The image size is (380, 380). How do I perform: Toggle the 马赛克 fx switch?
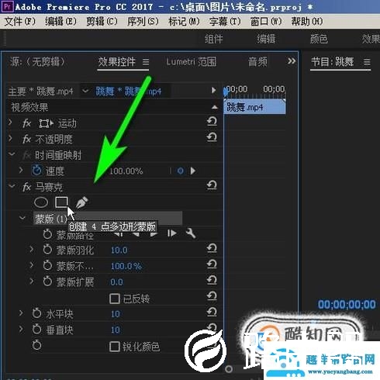[x=26, y=187]
